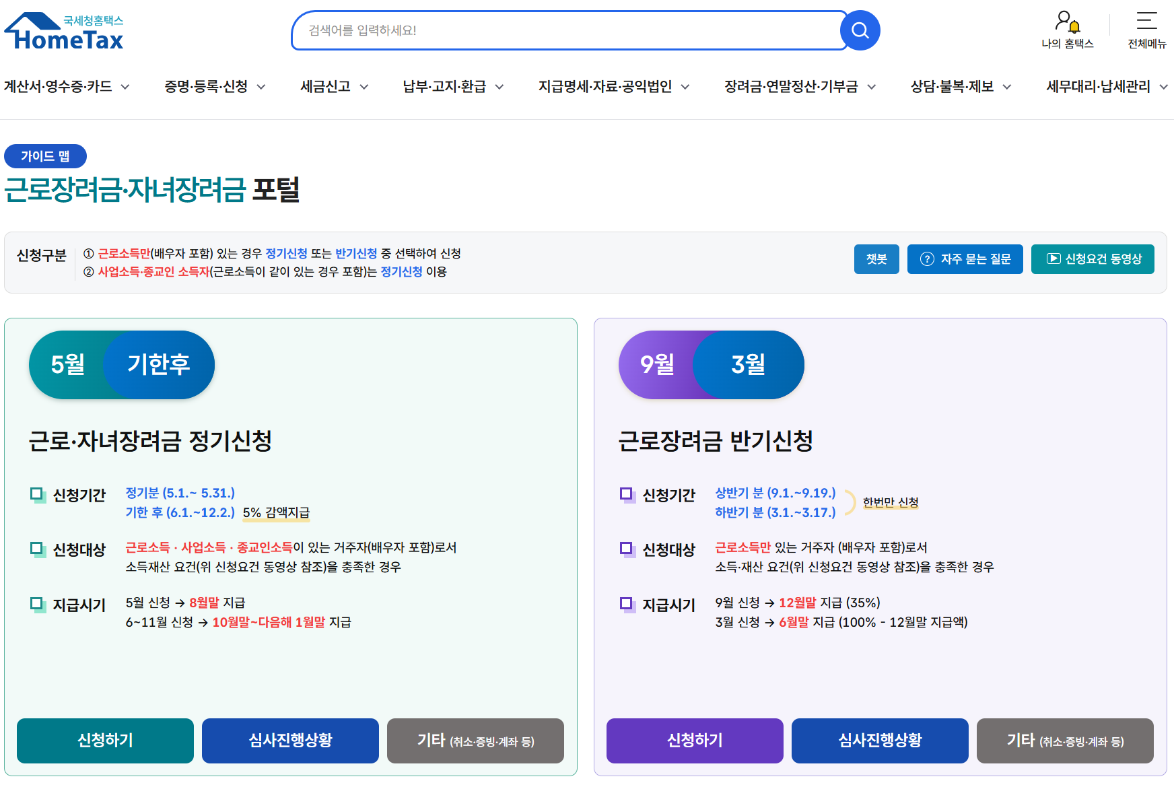Click 사업소득·종교인 소득자 red text
This screenshot has width=1174, height=787.
[153, 271]
